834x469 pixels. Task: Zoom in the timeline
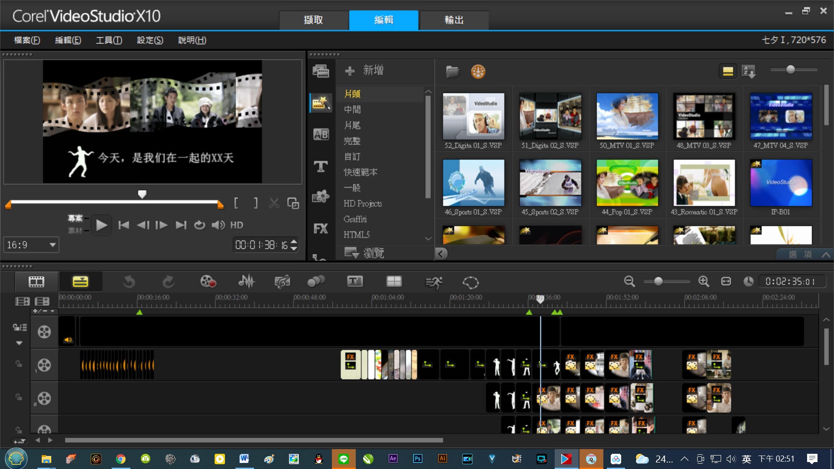[x=704, y=281]
